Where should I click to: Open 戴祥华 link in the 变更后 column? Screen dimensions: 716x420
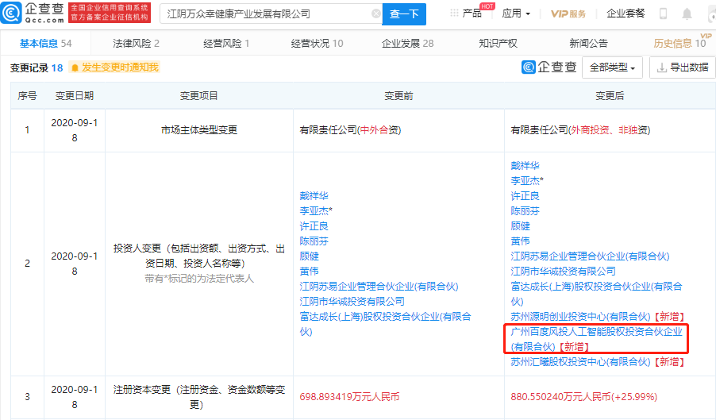(x=525, y=166)
